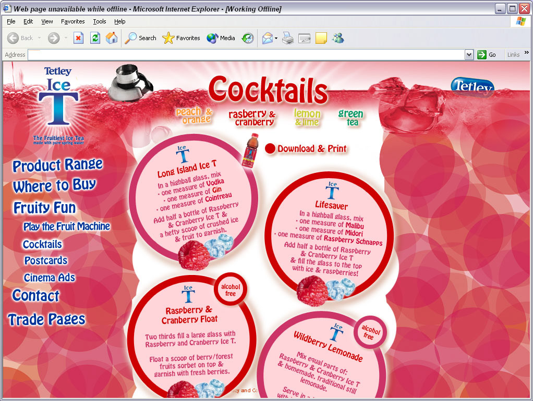Click the Edit page toolbar icon
533x401 pixels.
point(305,38)
